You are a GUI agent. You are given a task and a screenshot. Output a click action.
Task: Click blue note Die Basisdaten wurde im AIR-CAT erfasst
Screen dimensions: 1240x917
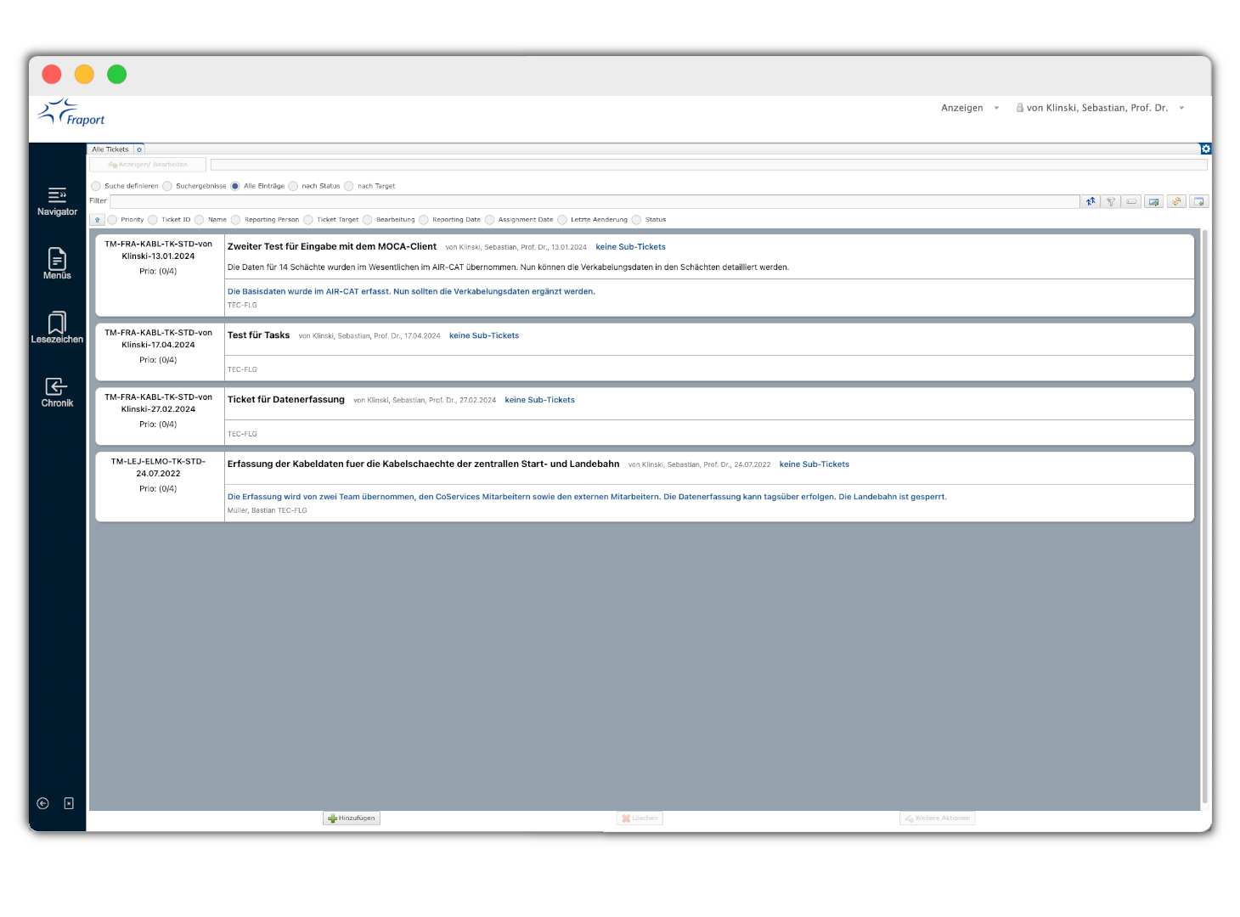point(411,291)
